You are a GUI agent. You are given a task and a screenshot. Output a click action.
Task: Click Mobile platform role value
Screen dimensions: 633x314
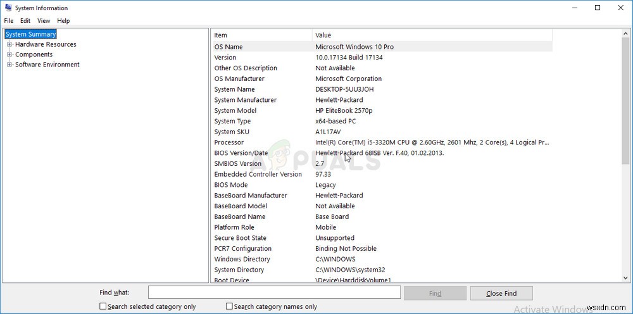[x=325, y=227]
